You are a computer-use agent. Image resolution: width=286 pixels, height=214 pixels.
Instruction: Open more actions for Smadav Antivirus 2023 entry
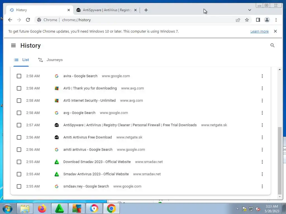pos(262,174)
